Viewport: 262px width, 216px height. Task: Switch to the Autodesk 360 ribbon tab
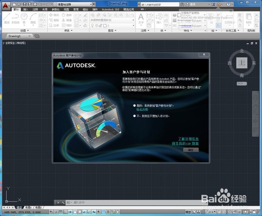[x=110, y=9]
